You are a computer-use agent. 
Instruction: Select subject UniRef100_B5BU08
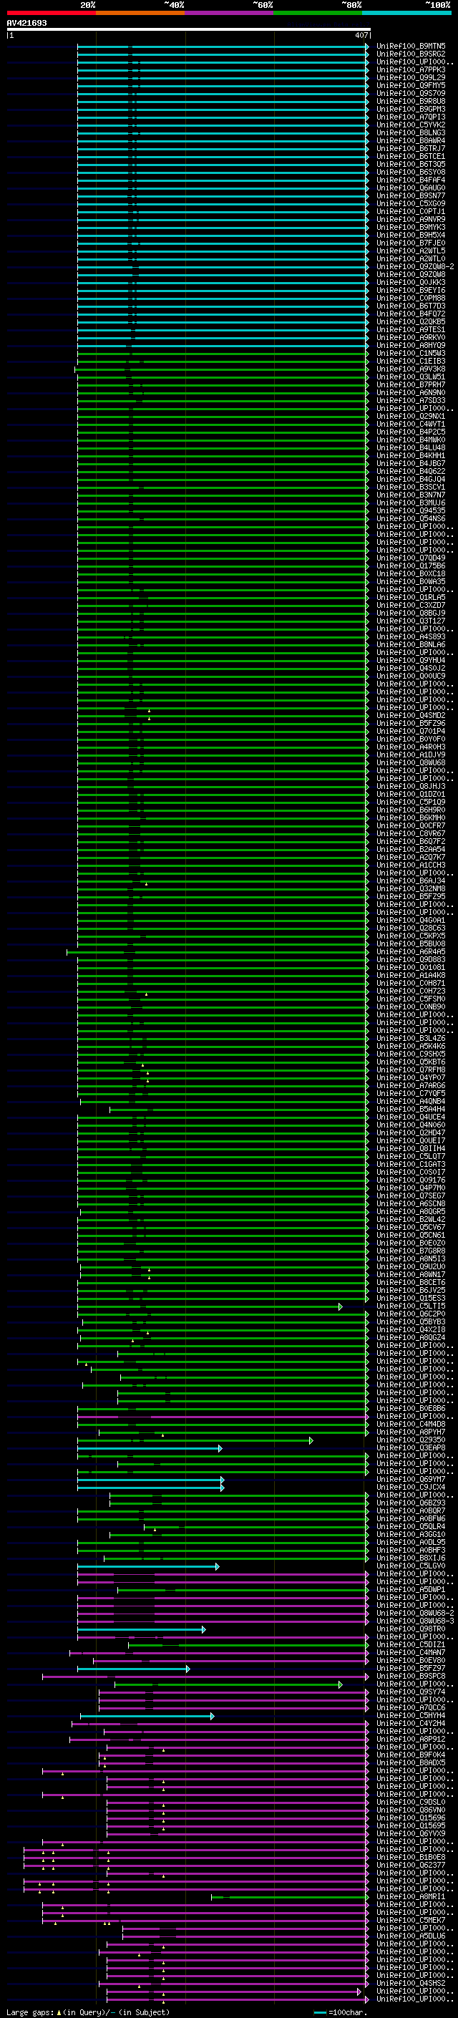coord(411,944)
